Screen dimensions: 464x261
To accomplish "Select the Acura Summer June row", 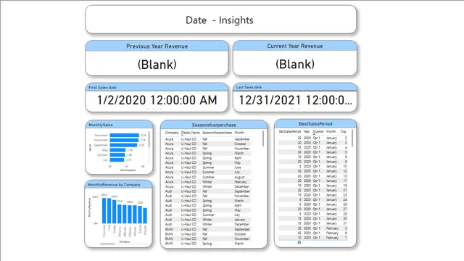I will (x=208, y=167).
